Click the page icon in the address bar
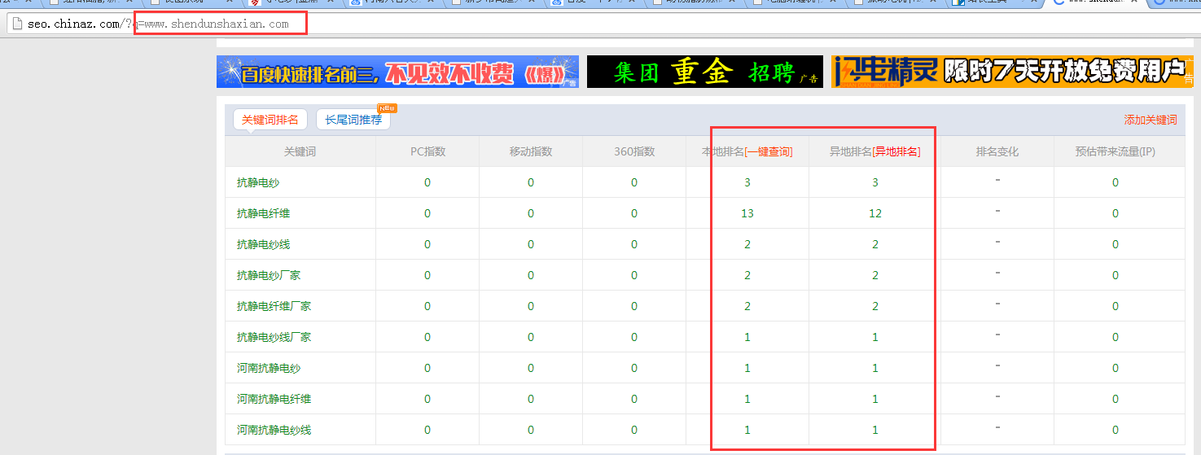The height and width of the screenshot is (455, 1201). pyautogui.click(x=17, y=24)
